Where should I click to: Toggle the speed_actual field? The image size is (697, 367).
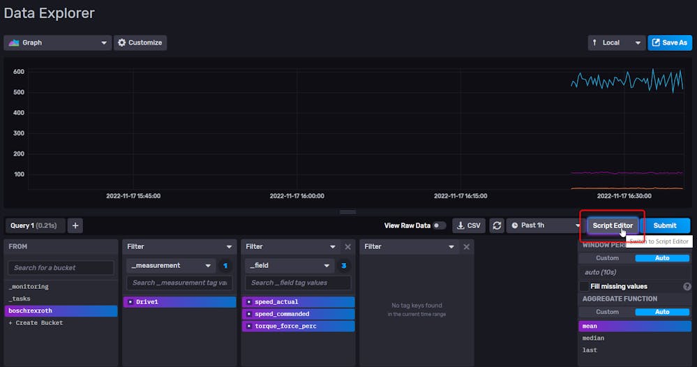(299, 301)
